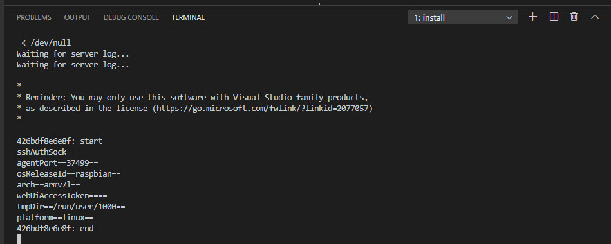Screen dimensions: 611x244
Task: Click the 'Reminder: You may only use' line
Action: click(193, 97)
